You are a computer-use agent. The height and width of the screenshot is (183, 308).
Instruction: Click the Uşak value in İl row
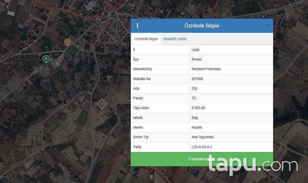click(x=196, y=50)
